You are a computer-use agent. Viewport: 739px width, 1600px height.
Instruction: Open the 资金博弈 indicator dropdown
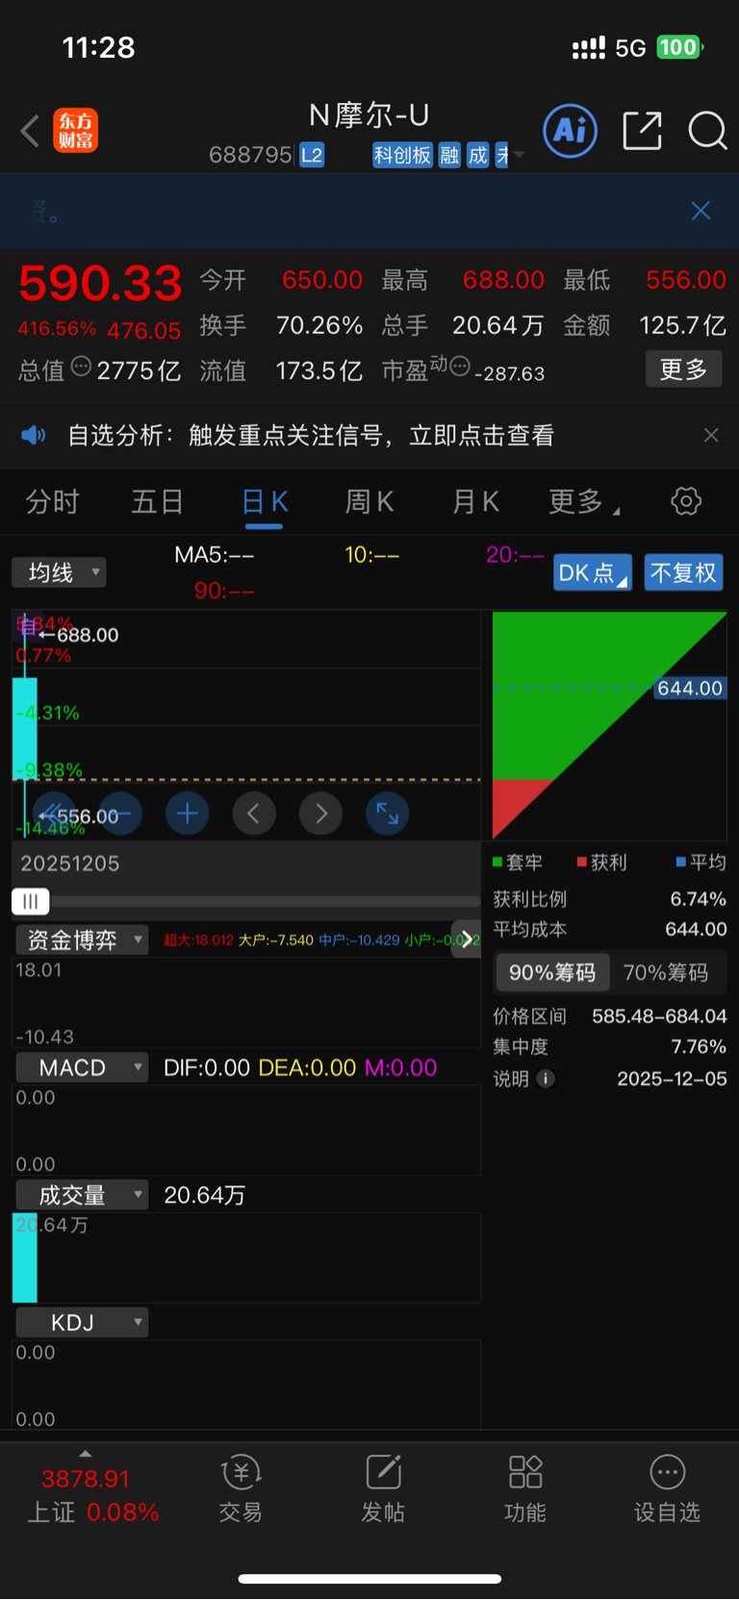click(x=82, y=940)
